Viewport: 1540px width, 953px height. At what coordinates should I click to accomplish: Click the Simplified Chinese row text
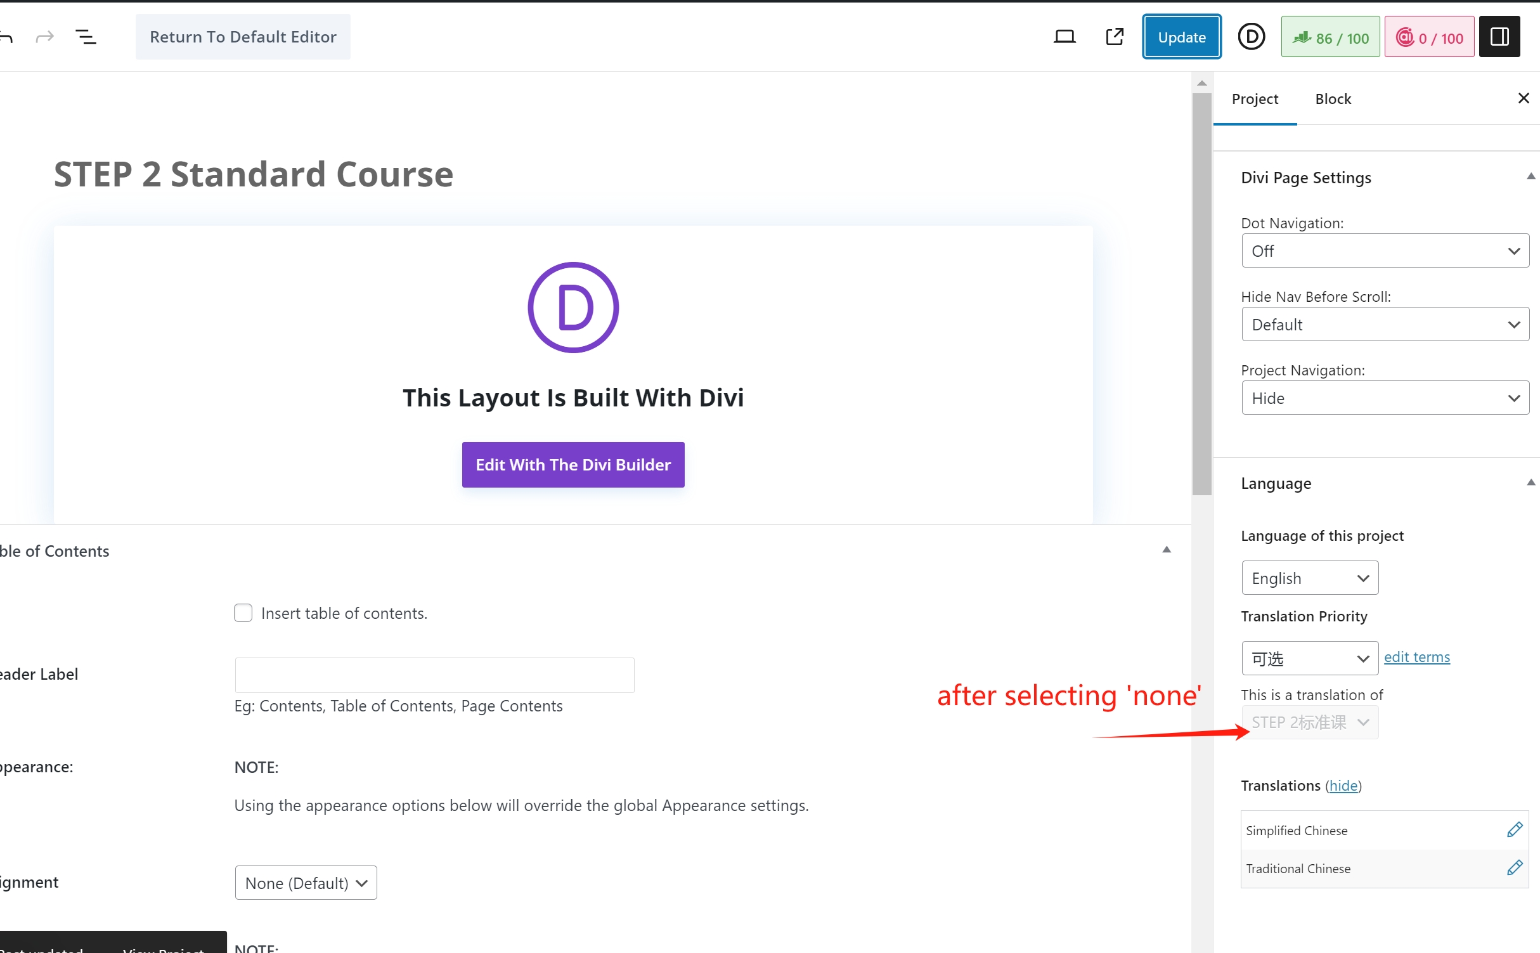1297,830
